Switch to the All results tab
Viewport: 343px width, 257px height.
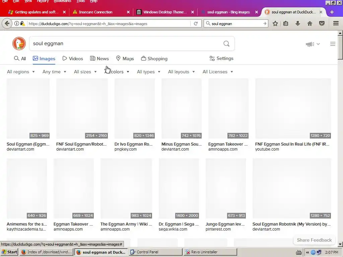(20, 59)
